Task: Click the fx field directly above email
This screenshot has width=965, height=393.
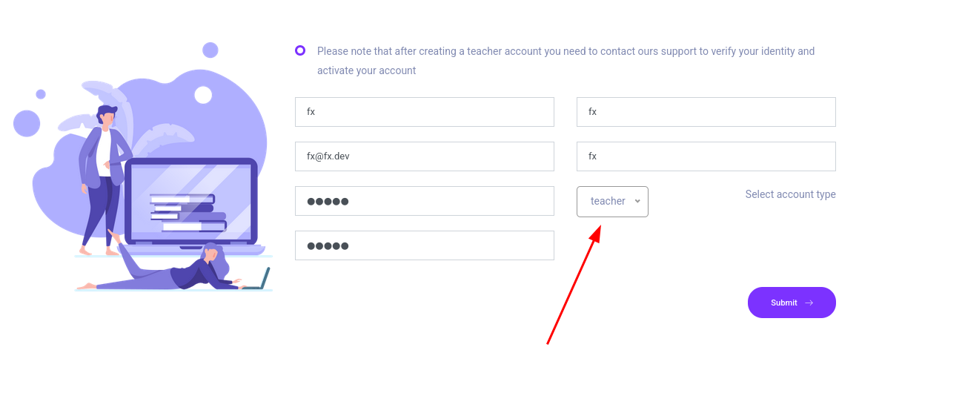Action: point(424,112)
